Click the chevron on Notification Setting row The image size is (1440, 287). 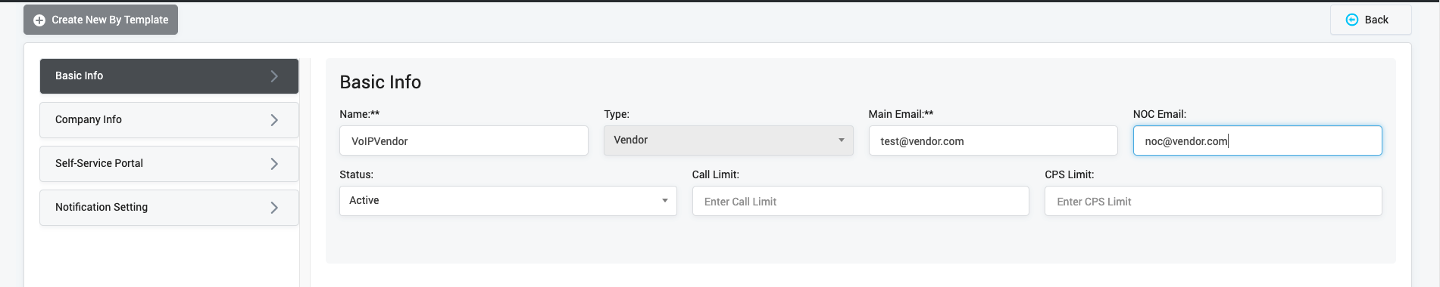point(274,208)
